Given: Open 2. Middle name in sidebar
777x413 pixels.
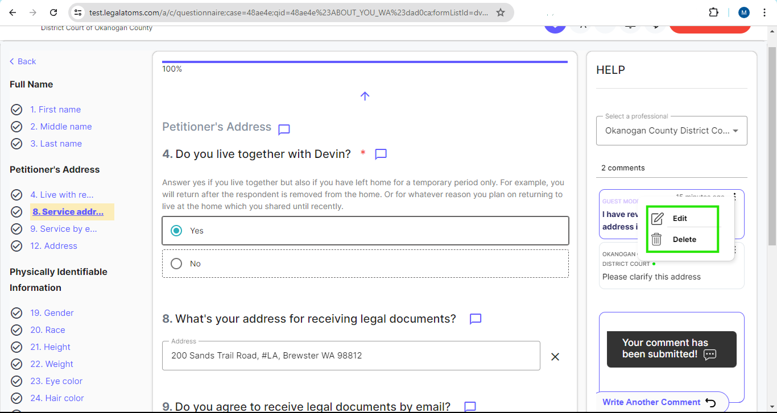Looking at the screenshot, I should point(61,127).
